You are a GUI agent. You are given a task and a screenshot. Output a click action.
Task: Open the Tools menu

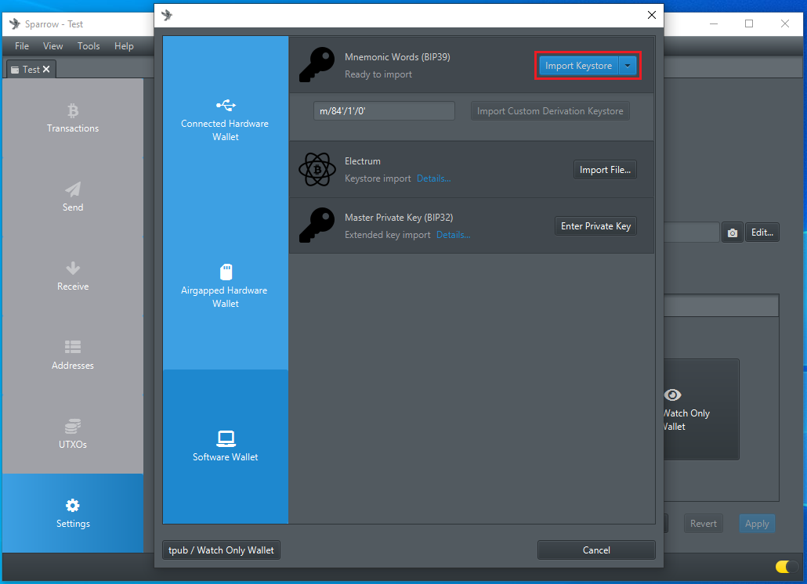[x=89, y=45]
